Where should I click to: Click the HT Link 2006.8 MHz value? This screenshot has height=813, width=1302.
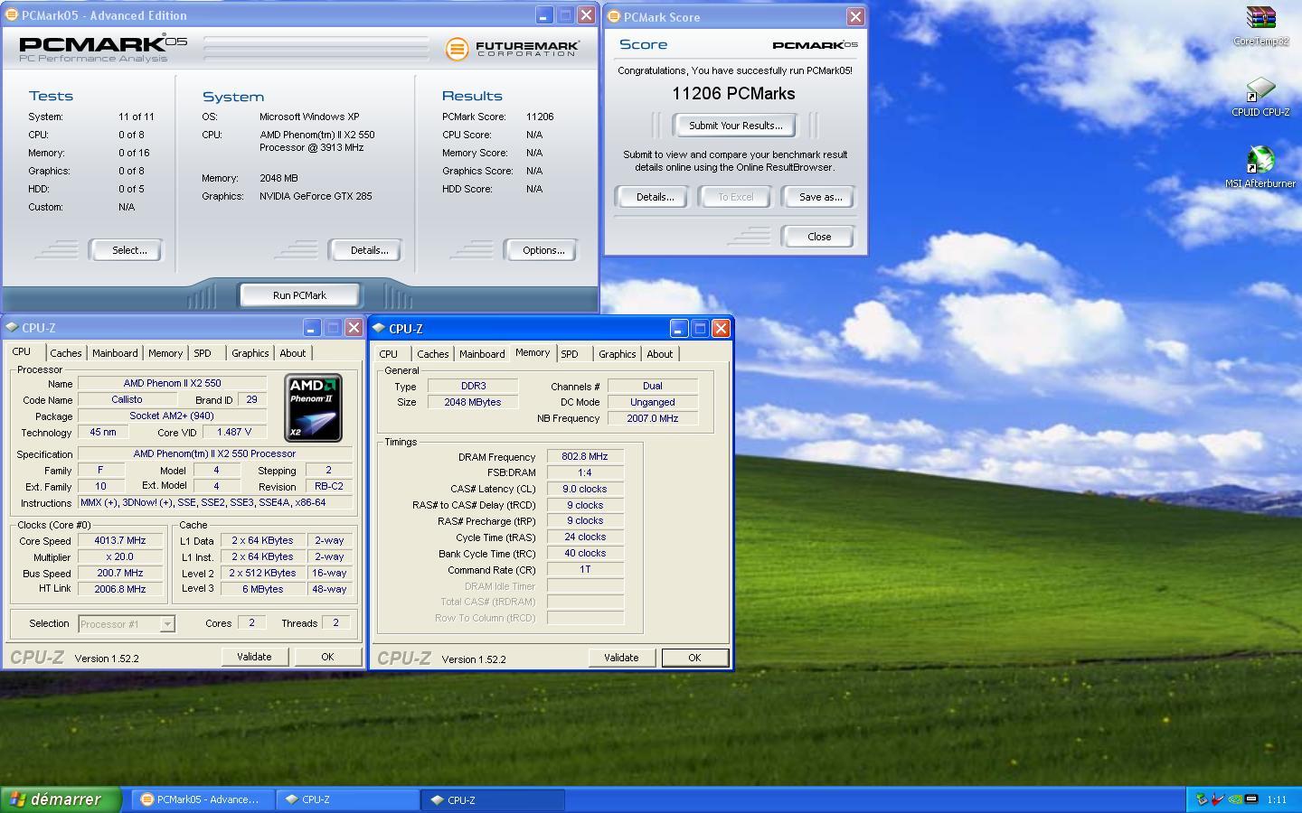(120, 589)
